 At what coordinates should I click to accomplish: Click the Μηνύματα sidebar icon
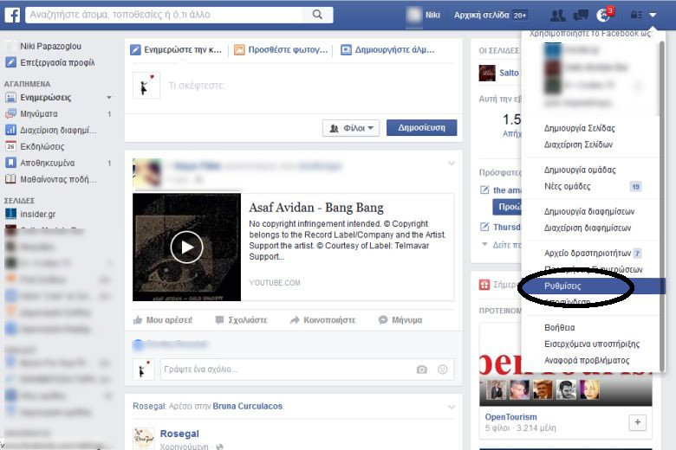click(x=10, y=113)
